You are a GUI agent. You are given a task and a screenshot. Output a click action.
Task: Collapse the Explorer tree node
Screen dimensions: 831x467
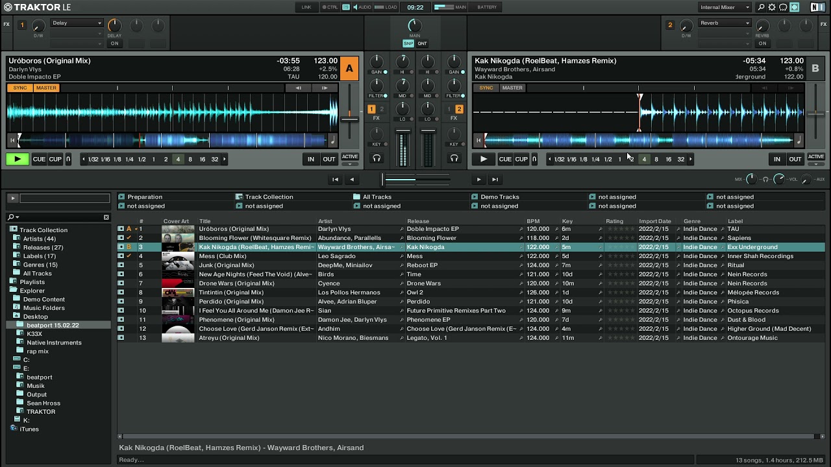pos(13,291)
